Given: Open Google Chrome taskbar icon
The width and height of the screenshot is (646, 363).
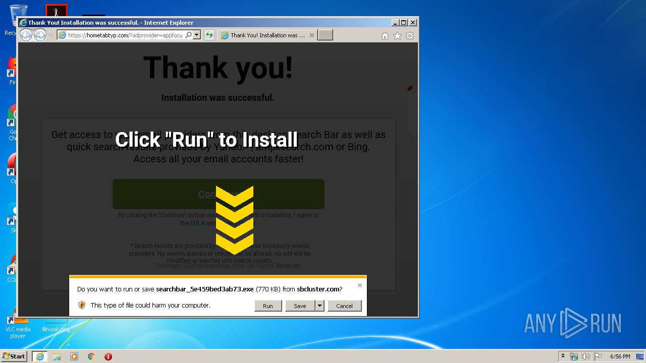Looking at the screenshot, I should 91,356.
